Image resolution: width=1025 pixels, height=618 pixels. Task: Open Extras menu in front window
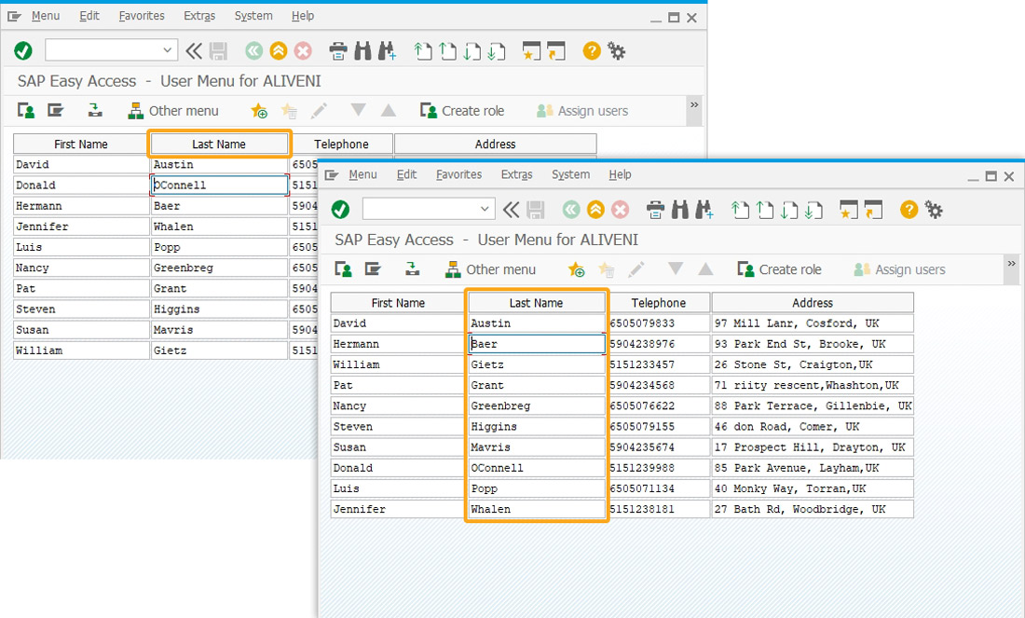(x=516, y=174)
